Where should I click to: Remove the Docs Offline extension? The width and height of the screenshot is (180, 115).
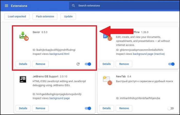[124, 64]
